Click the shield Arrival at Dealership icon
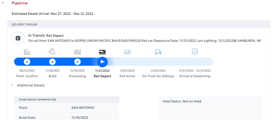 click(x=195, y=52)
